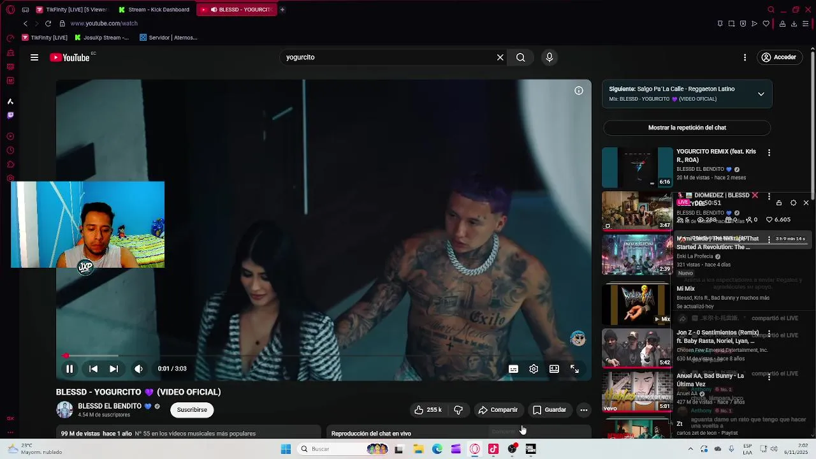This screenshot has width=816, height=459.
Task: Seek on the video progress bar
Action: [x=323, y=356]
